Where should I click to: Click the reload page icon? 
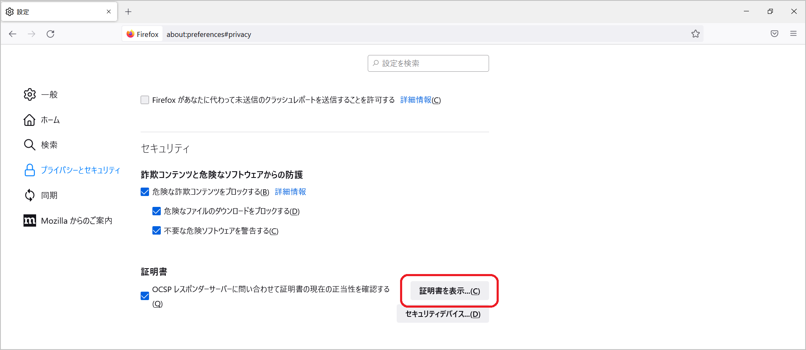pos(50,34)
